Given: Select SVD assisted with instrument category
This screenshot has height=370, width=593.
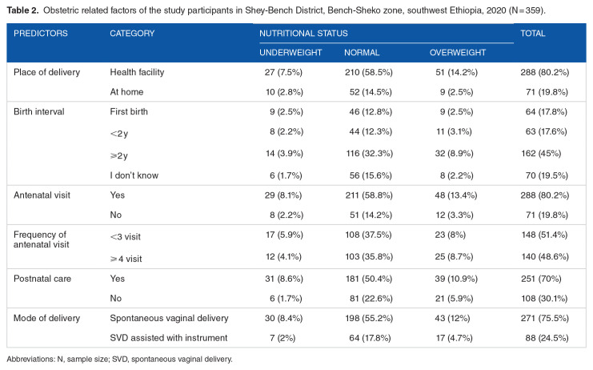Looking at the screenshot, I should pos(166,336).
